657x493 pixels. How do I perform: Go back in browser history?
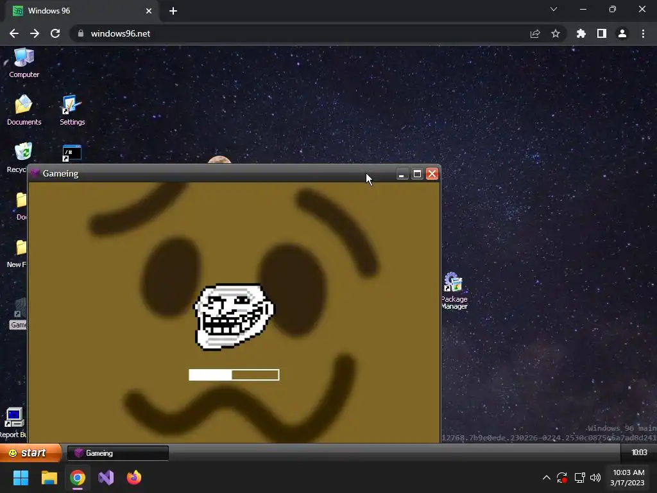coord(14,33)
